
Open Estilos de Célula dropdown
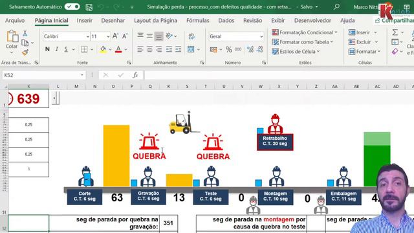(x=296, y=52)
